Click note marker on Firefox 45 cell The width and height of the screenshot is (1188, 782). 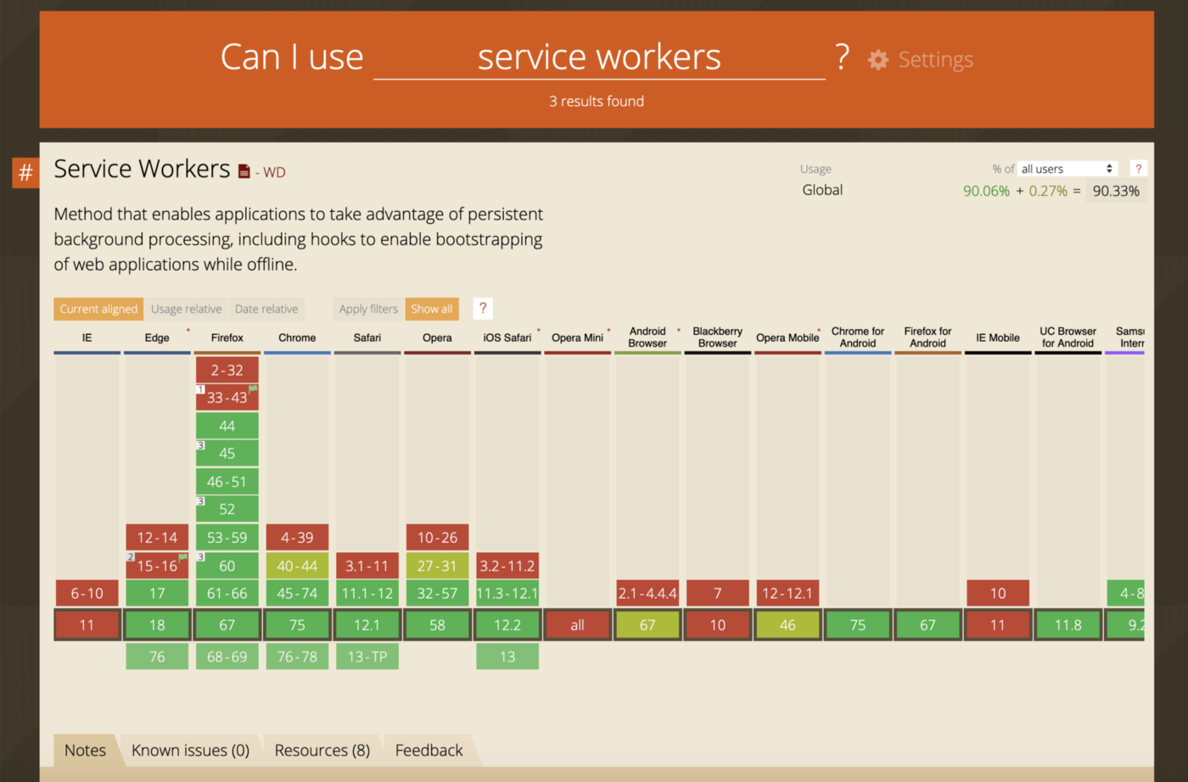click(201, 445)
